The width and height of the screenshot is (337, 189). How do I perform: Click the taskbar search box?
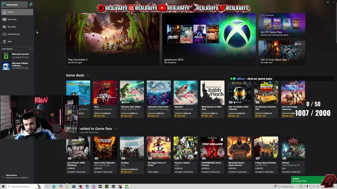(25, 186)
